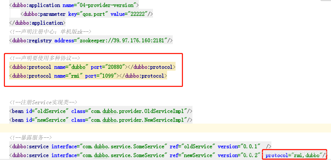Click the class com.dubbo.provider.OldServiceImpl

click(137, 111)
